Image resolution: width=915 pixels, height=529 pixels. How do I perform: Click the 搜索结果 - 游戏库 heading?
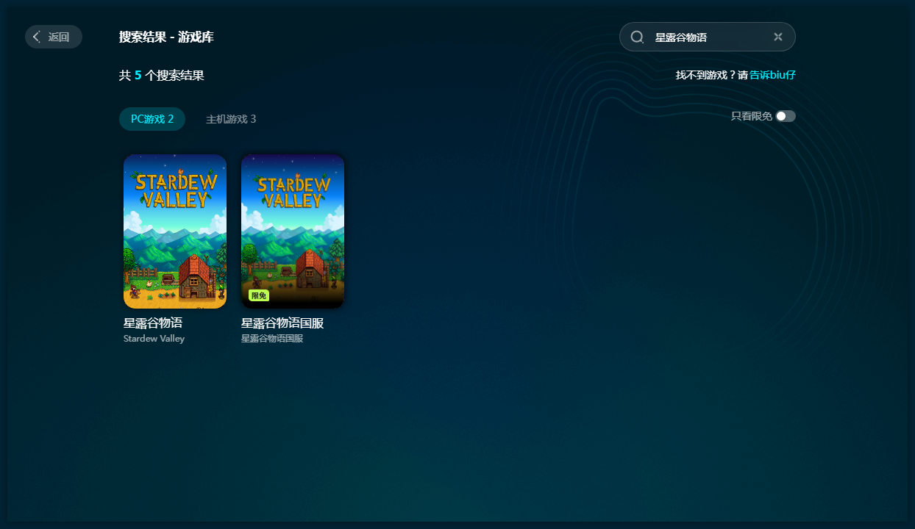point(166,37)
